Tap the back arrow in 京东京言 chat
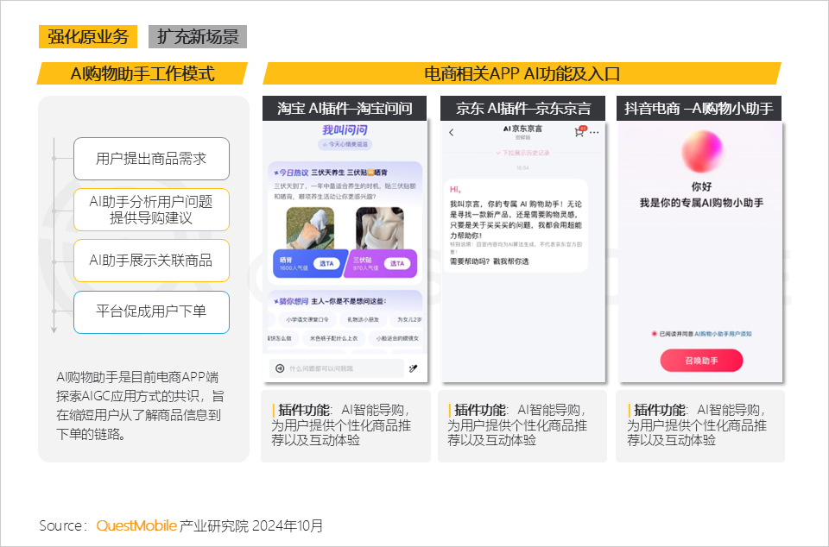This screenshot has width=829, height=547. (x=451, y=132)
